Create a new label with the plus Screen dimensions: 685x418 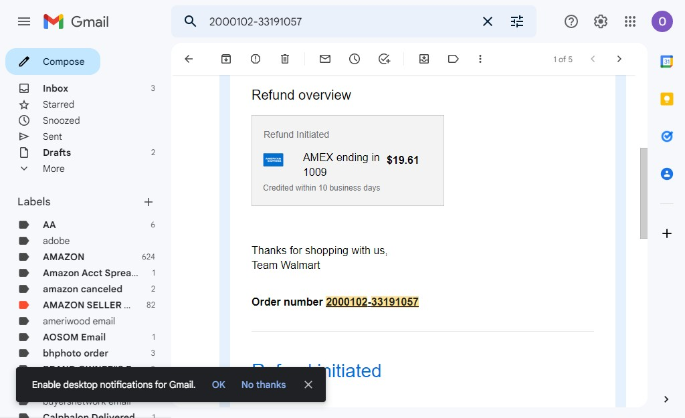[149, 202]
